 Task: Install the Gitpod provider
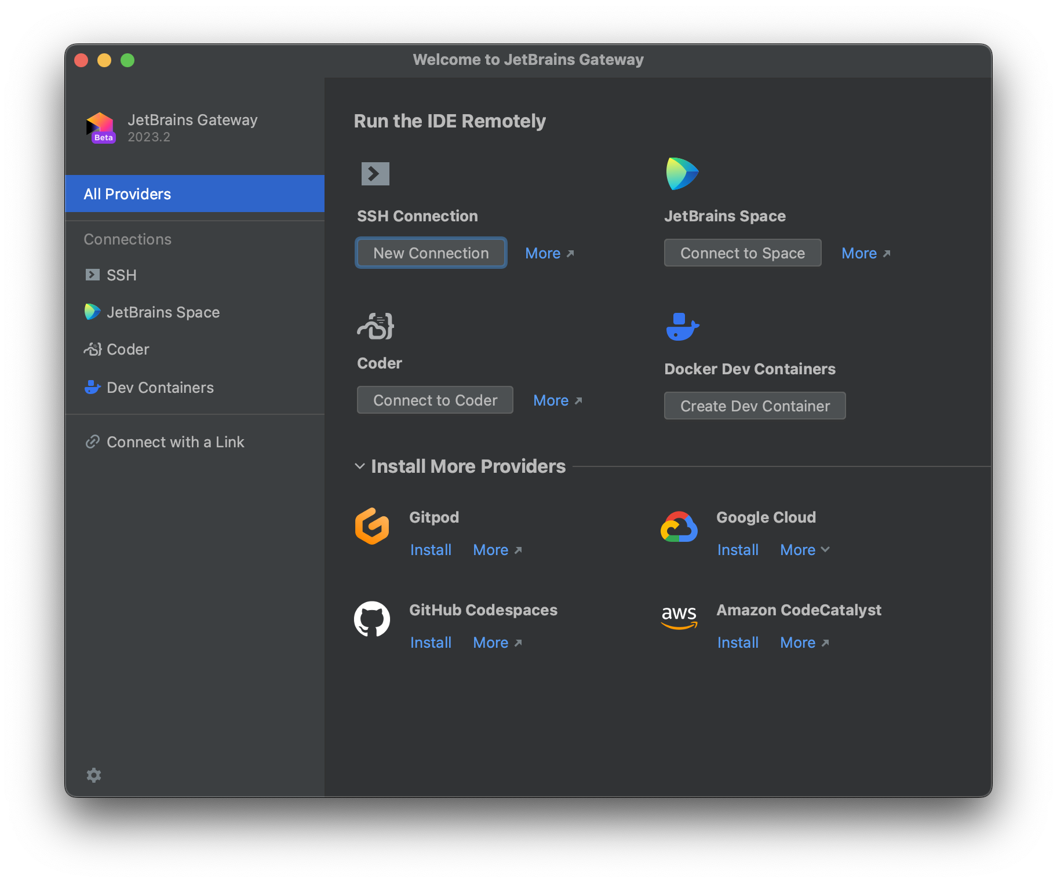pos(431,550)
